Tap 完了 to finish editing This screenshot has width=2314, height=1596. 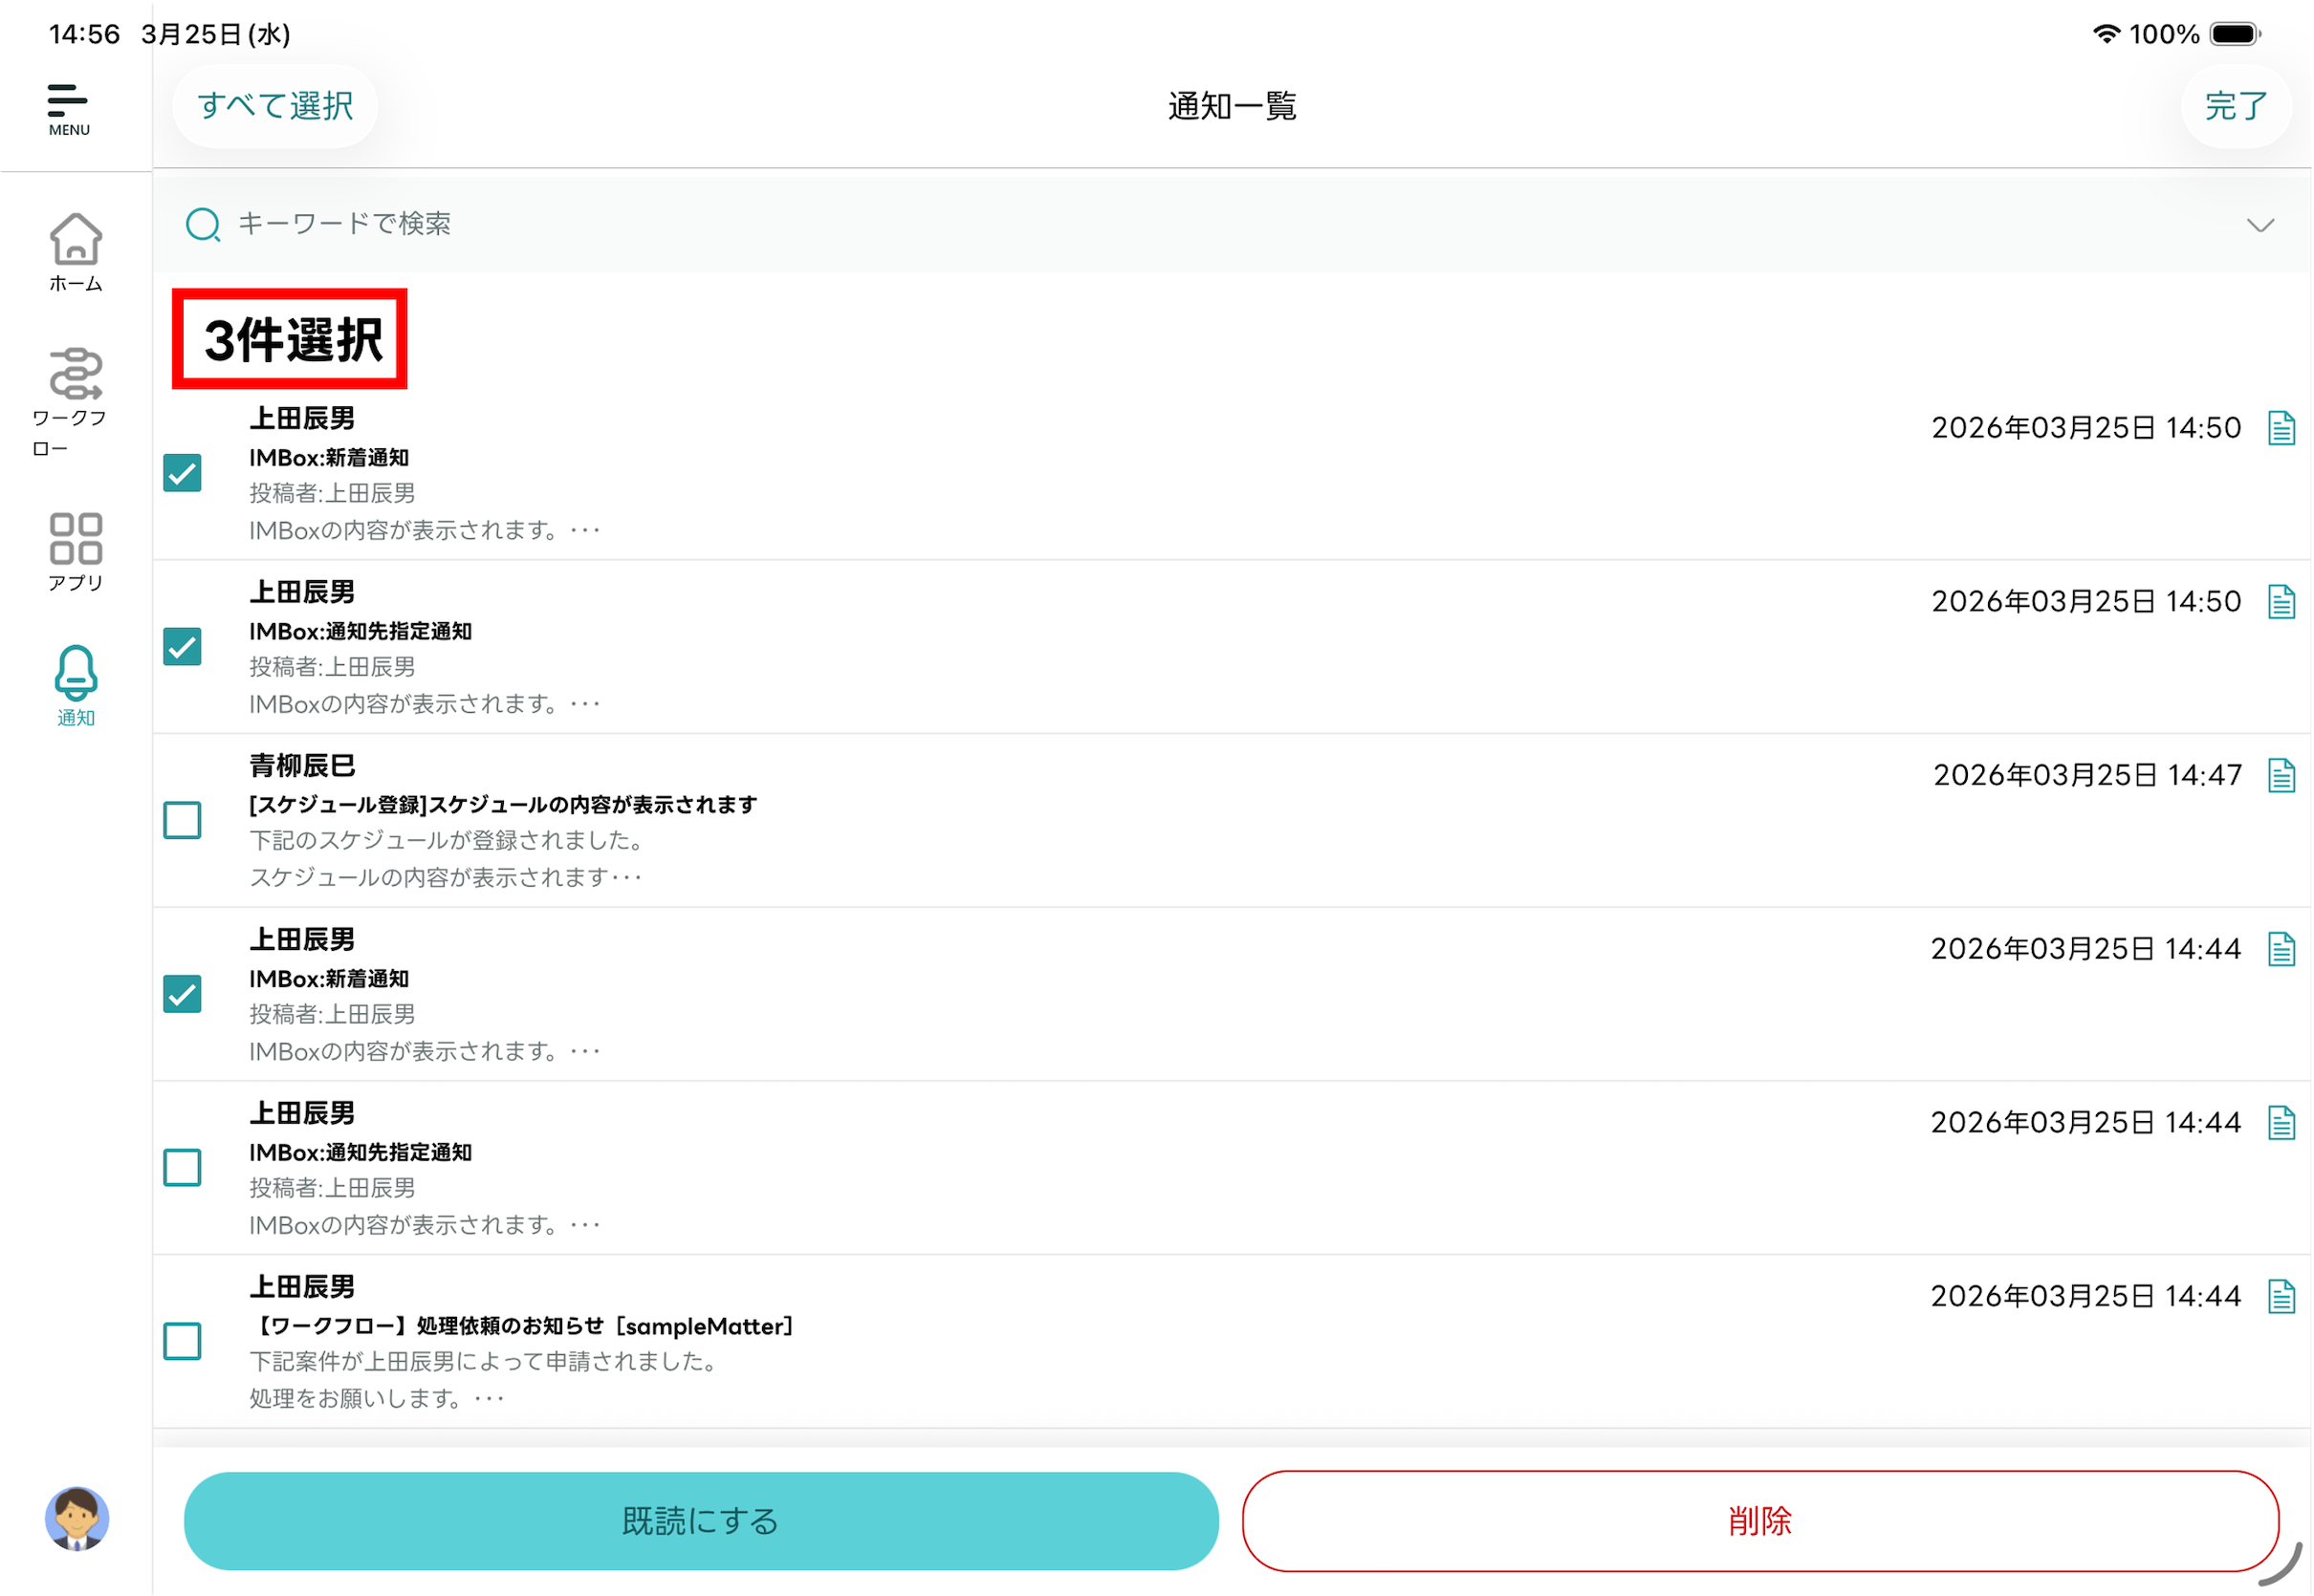(2235, 106)
